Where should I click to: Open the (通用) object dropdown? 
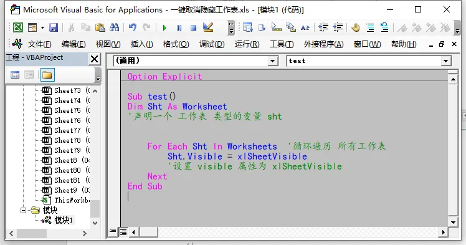(272, 61)
